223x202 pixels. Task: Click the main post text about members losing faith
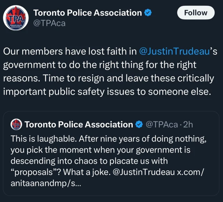click(70, 51)
